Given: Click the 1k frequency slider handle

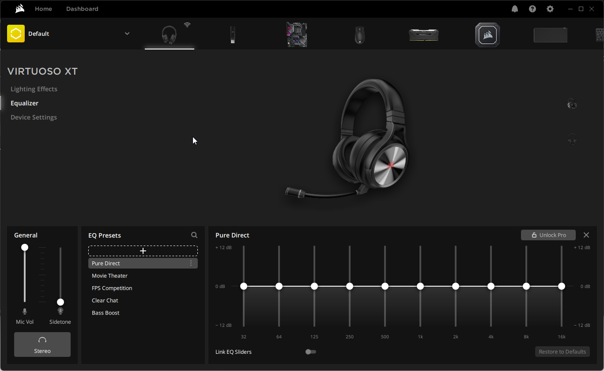Looking at the screenshot, I should click(420, 286).
